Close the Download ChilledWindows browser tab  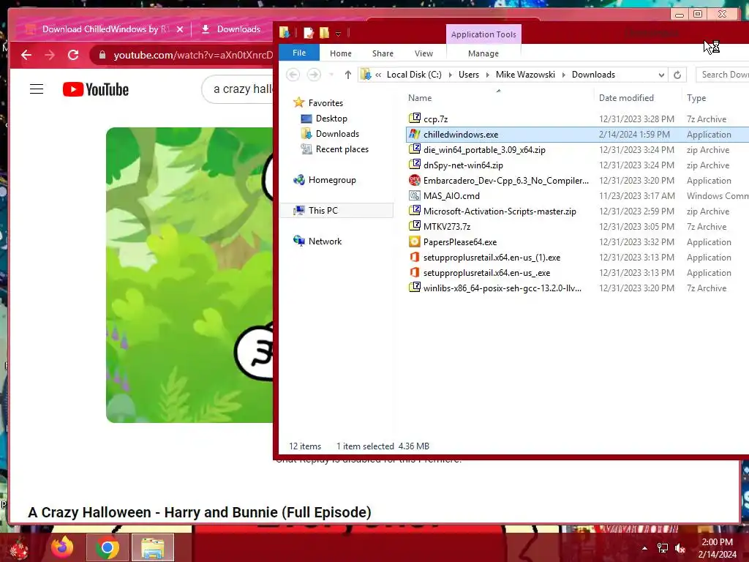click(x=180, y=29)
